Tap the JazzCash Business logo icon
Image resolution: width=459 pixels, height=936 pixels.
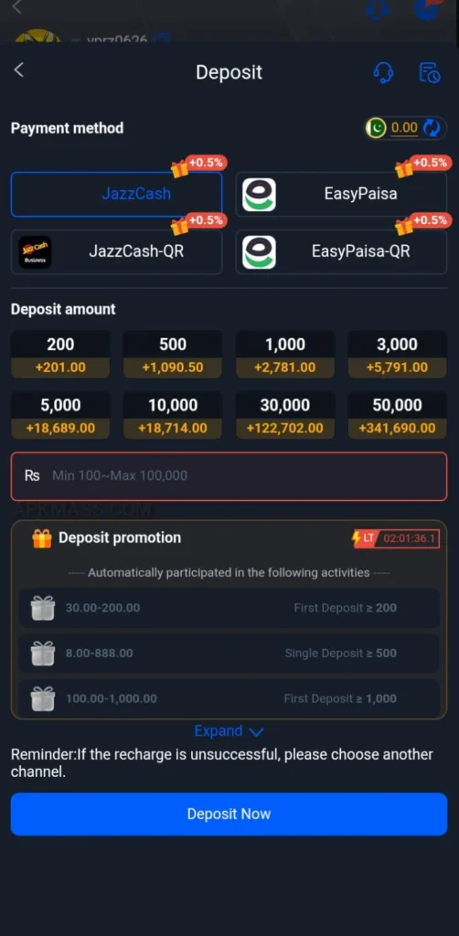(35, 252)
